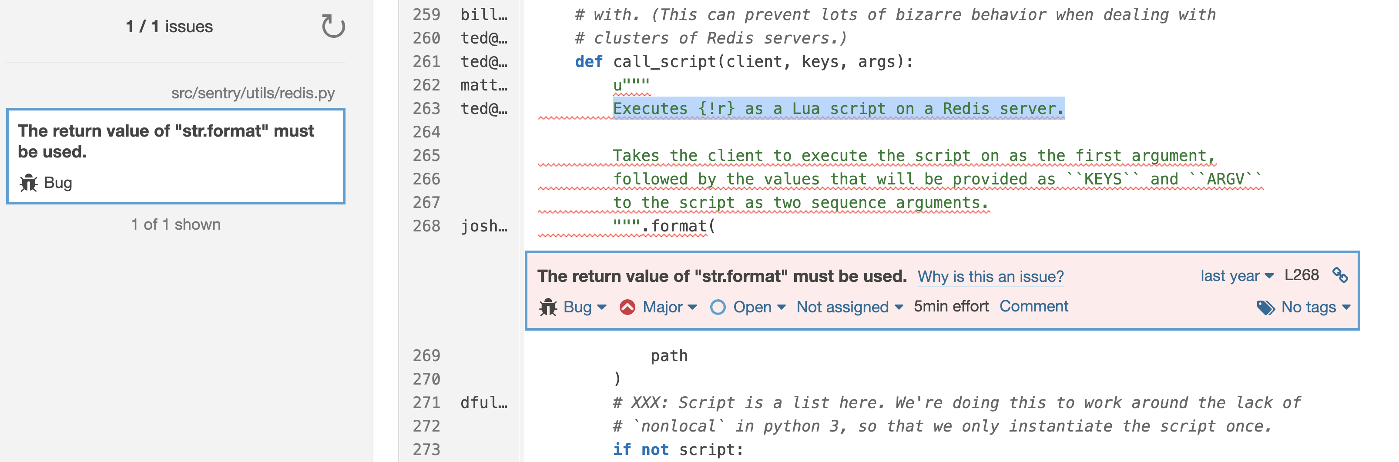Screen dimensions: 1399x462
Task: Copy permalink to issue via link icon
Action: click(1340, 275)
